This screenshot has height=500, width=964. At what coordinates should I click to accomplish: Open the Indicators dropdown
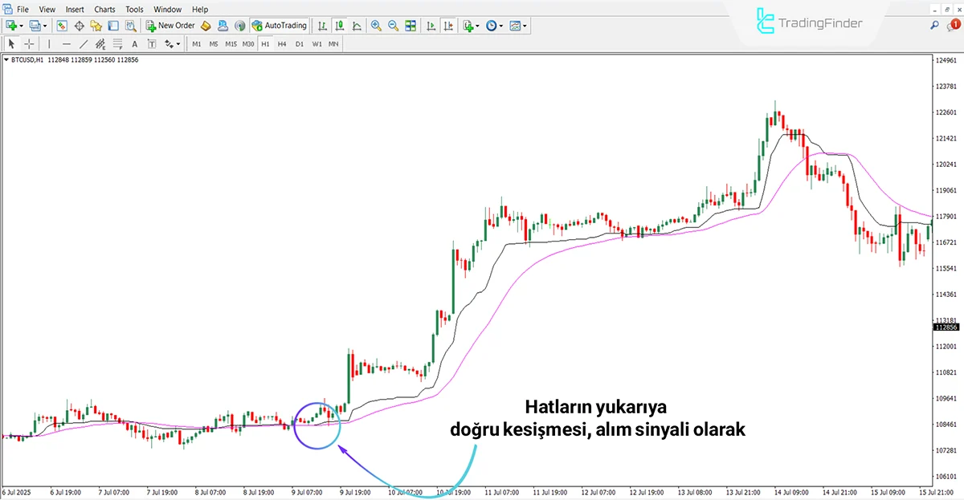[467, 26]
